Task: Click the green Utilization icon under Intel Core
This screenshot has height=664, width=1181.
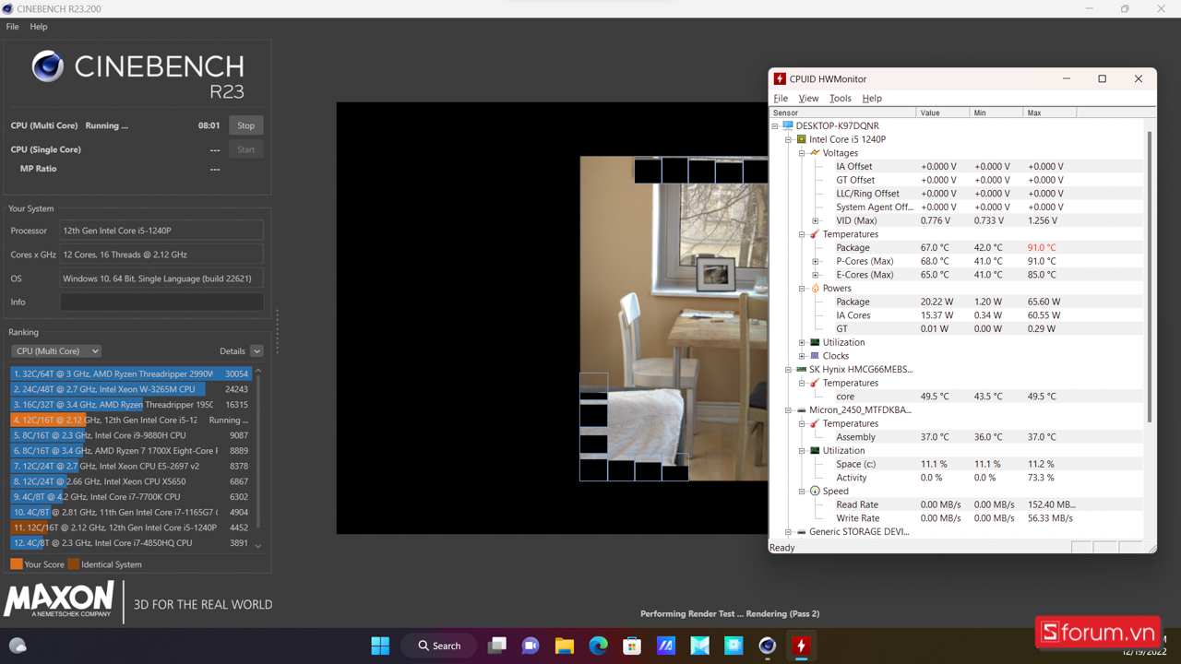Action: 815,342
